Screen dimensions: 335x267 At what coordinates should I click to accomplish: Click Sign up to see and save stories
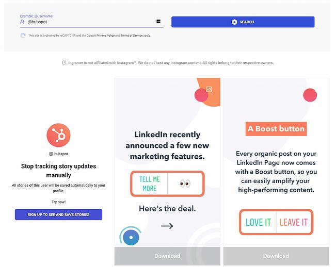click(58, 214)
